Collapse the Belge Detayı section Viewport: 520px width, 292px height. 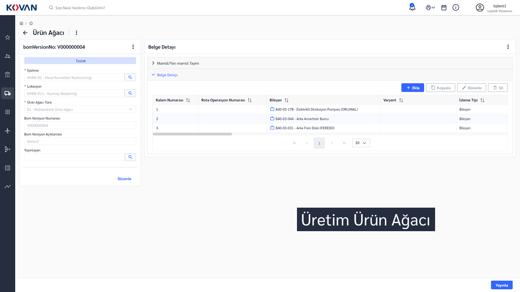click(330, 75)
